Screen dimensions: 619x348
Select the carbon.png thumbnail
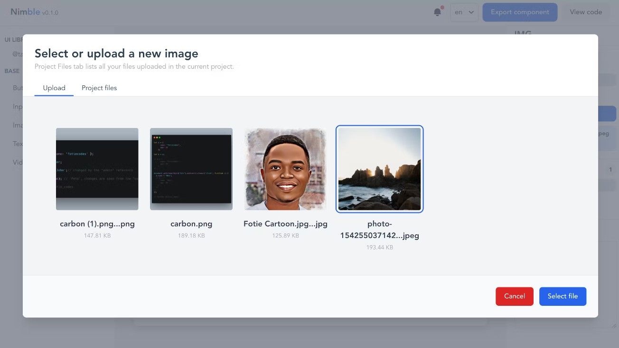(x=191, y=169)
